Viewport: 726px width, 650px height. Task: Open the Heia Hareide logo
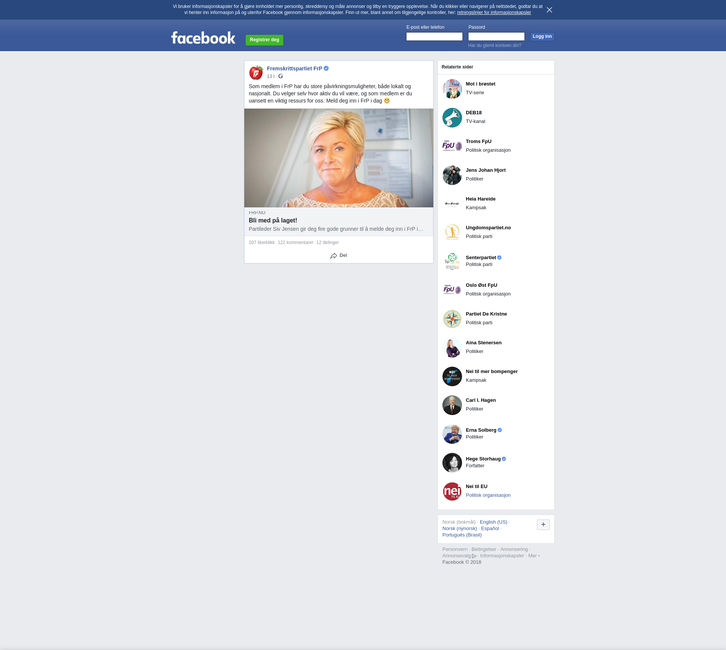point(452,204)
